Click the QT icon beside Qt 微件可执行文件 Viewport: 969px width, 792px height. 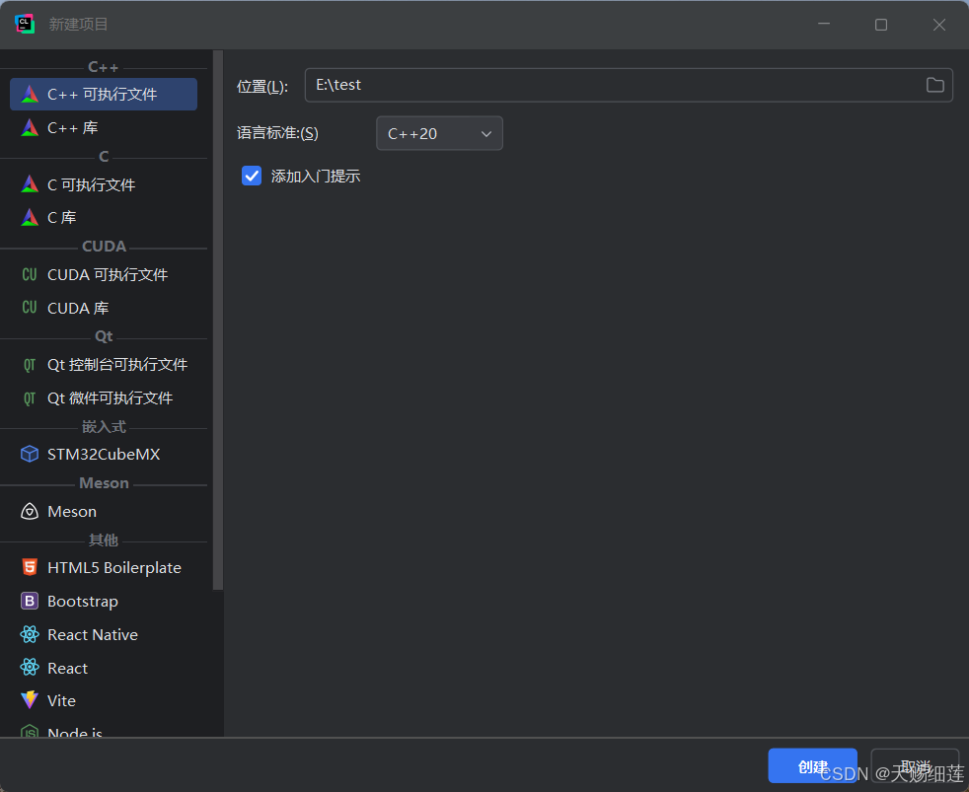click(30, 397)
